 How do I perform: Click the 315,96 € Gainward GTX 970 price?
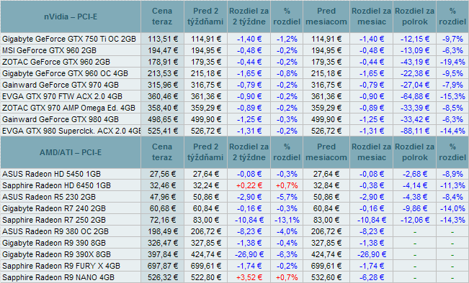tap(162, 85)
